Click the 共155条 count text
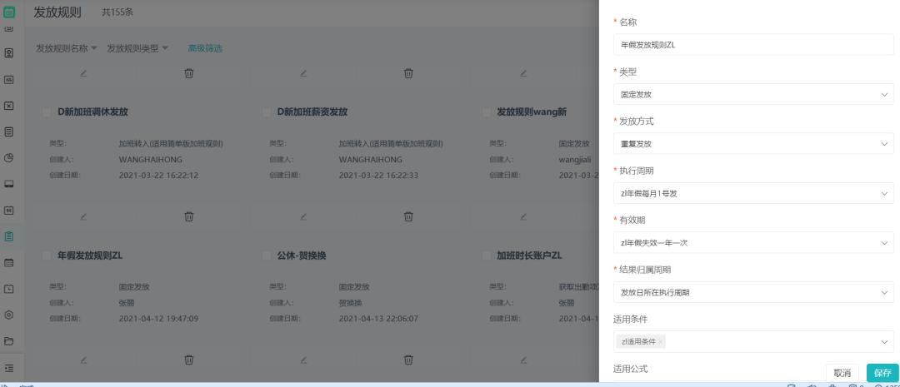 [x=117, y=12]
